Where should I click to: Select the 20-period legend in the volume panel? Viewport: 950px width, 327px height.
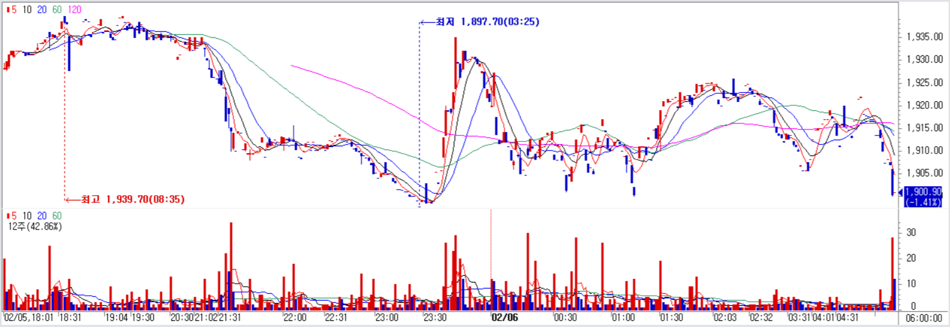42,216
